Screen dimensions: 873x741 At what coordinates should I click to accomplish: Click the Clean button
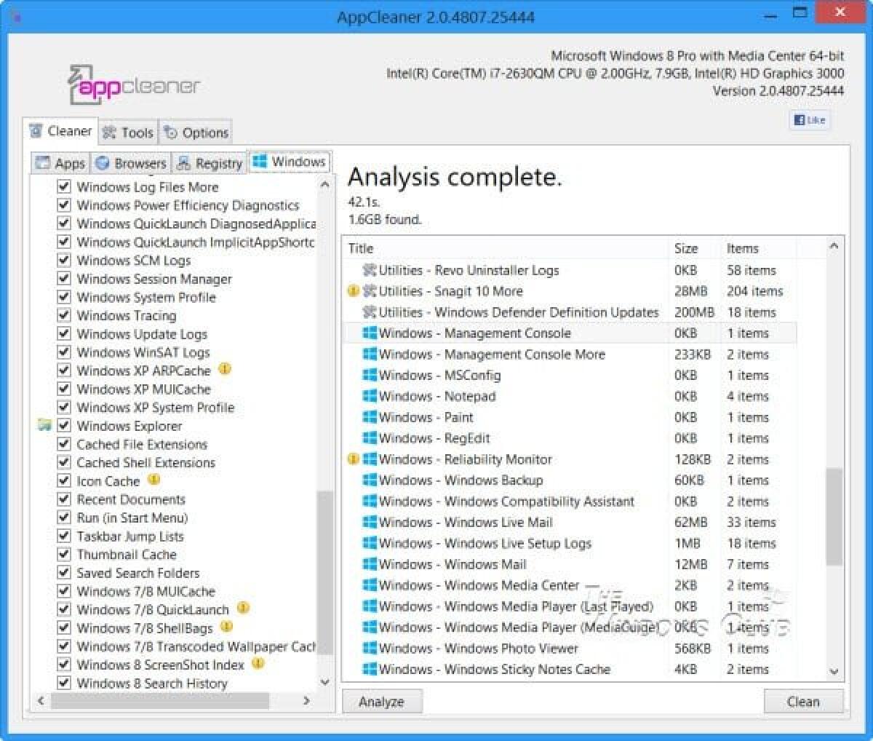(803, 701)
